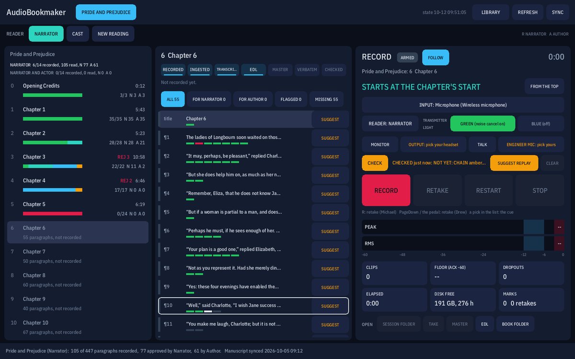Show the FOR NARRATOR 0 filter

click(x=209, y=99)
